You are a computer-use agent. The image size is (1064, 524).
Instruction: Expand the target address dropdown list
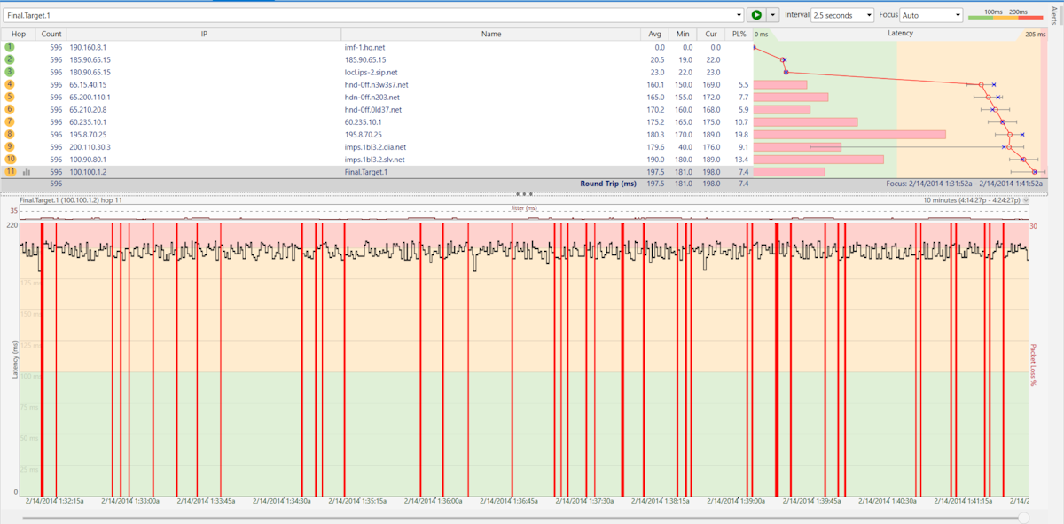[739, 15]
